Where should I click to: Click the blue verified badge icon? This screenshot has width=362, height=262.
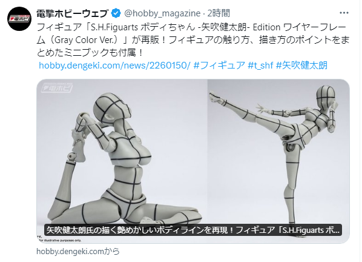pos(116,13)
